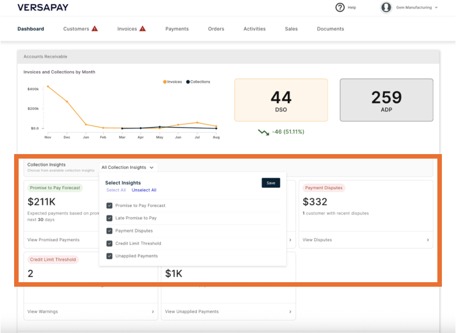Disable the Payment Disputes checkbox

click(109, 231)
